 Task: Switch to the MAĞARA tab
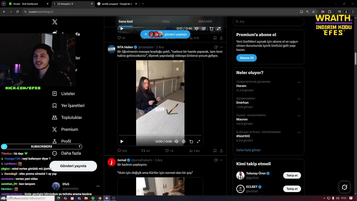[205, 21]
